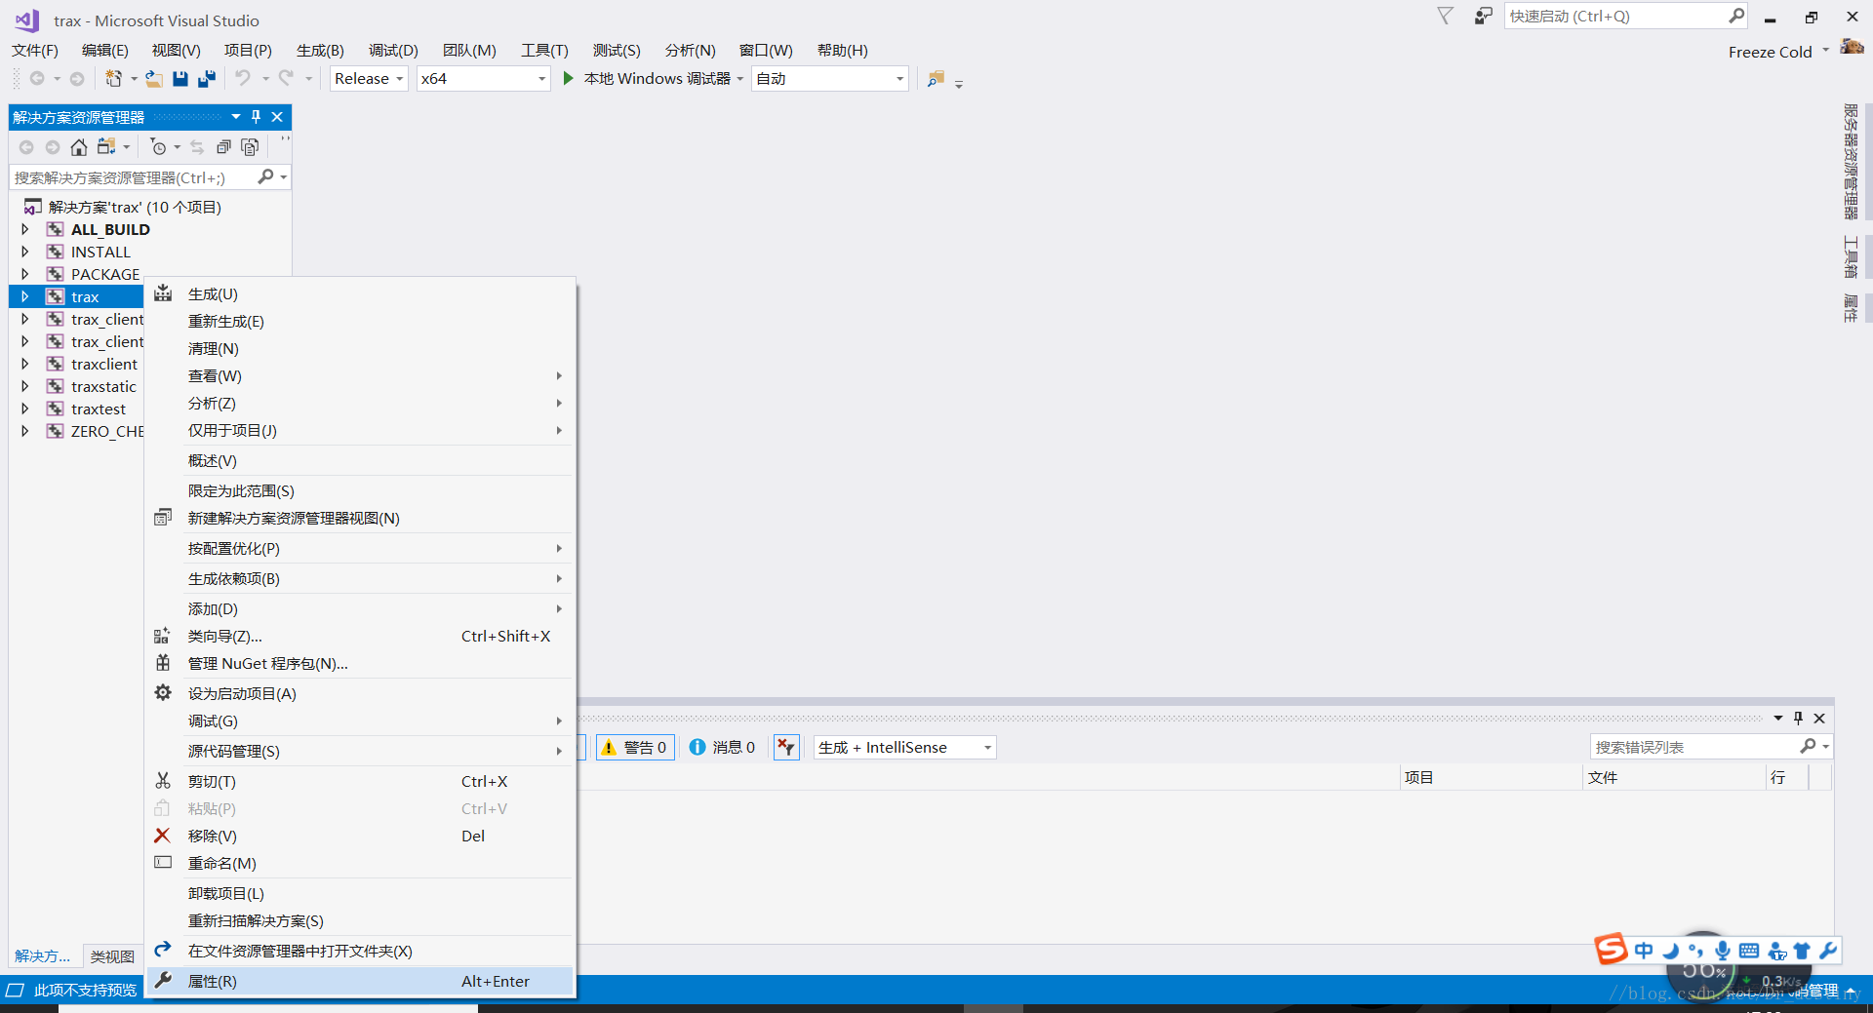
Task: Open the 帮助(H) menu
Action: (842, 50)
